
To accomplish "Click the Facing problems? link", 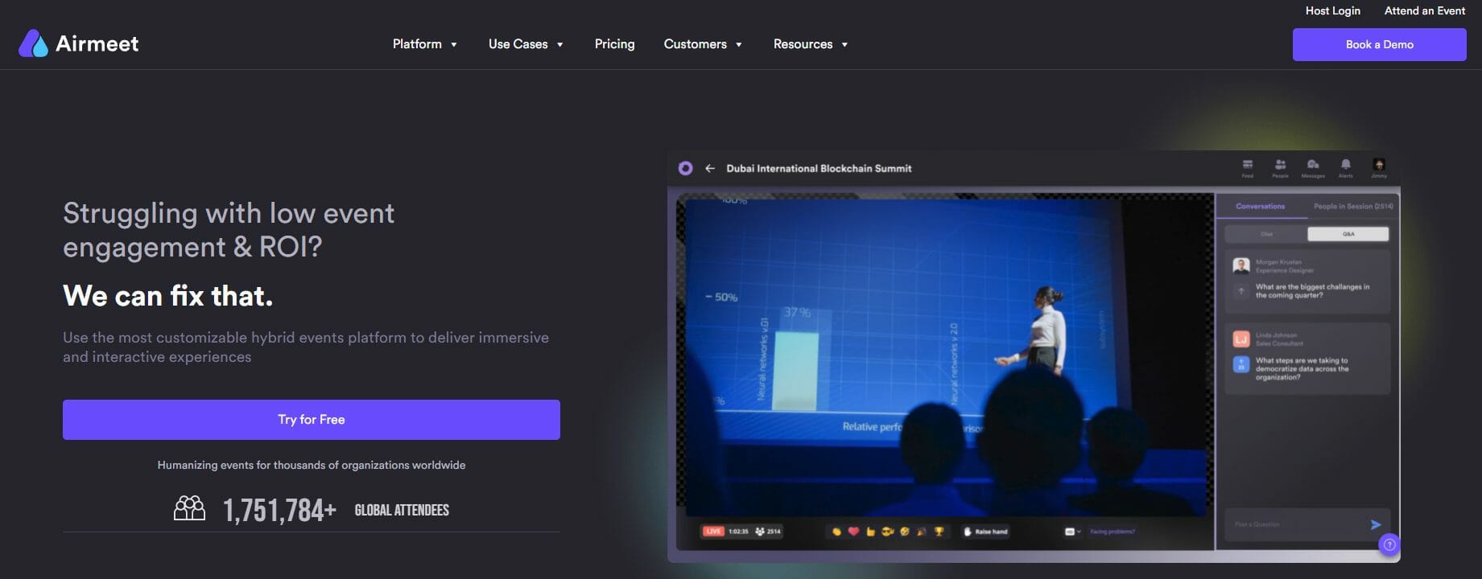I will click(1112, 532).
